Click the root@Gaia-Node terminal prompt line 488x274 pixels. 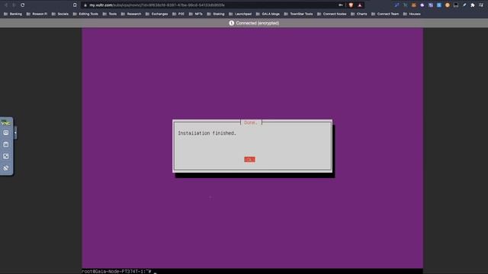(x=117, y=272)
